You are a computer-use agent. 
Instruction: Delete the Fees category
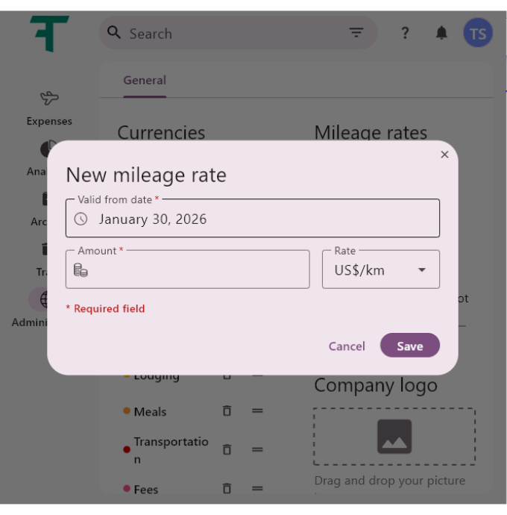227,488
